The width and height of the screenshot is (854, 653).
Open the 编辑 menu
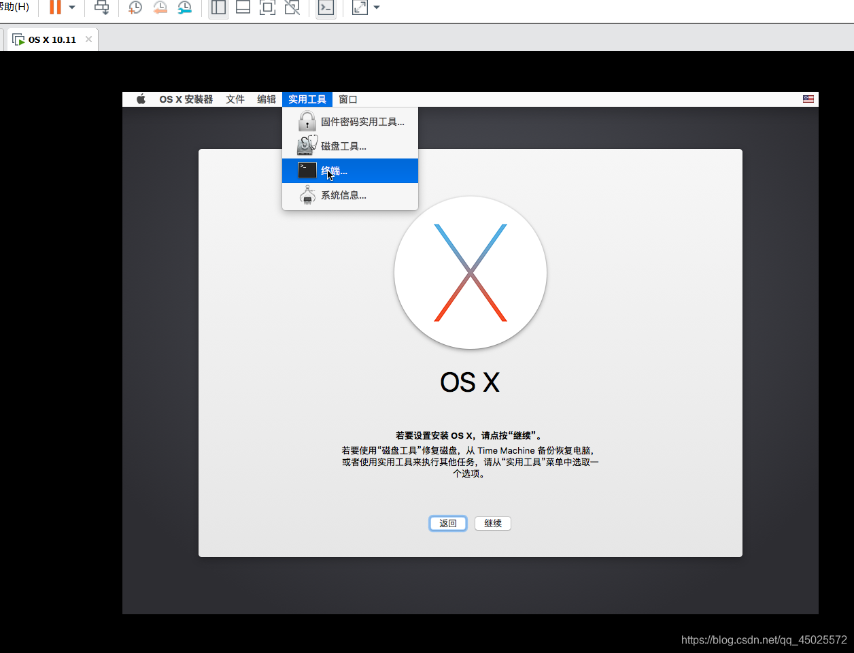point(267,99)
